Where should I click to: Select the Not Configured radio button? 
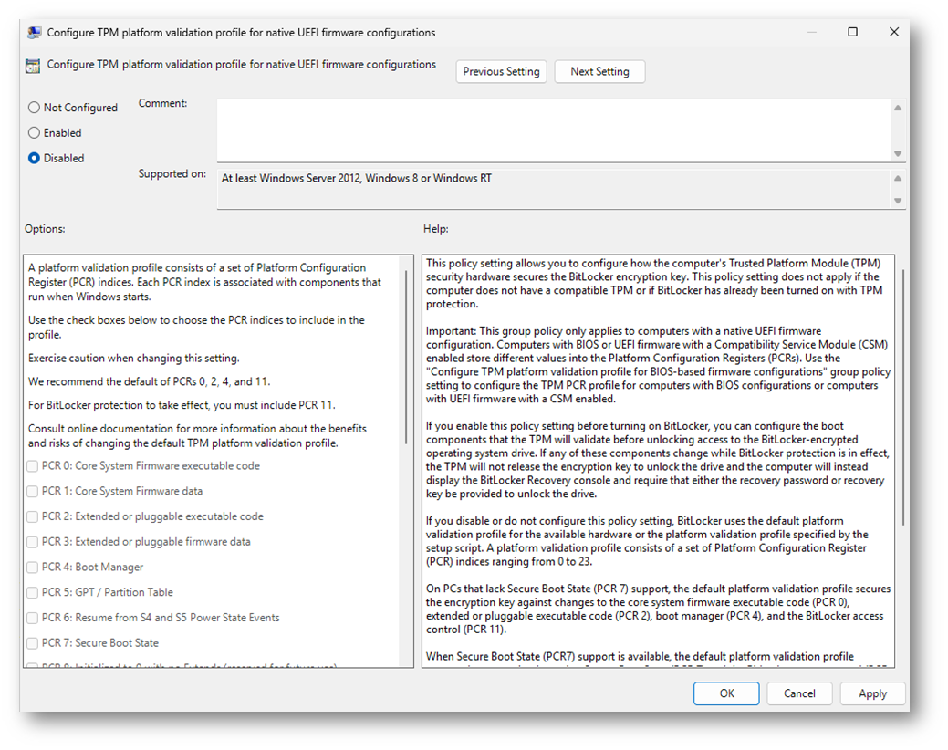35,108
